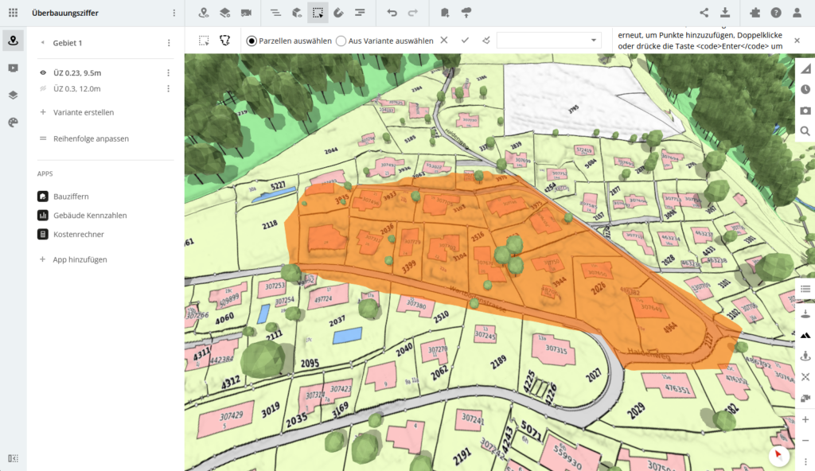Screen dimensions: 815x471
Task: Collapse Gebiet 1 with the back arrow
Action: pyautogui.click(x=42, y=43)
